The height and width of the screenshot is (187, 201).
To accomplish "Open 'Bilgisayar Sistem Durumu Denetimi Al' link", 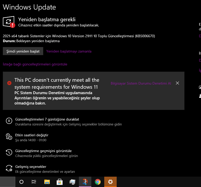I will [141, 83].
